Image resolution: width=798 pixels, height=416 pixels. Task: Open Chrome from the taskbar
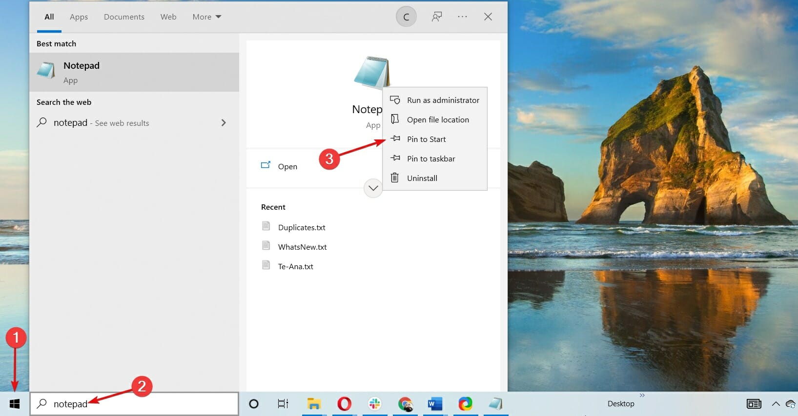(x=405, y=404)
